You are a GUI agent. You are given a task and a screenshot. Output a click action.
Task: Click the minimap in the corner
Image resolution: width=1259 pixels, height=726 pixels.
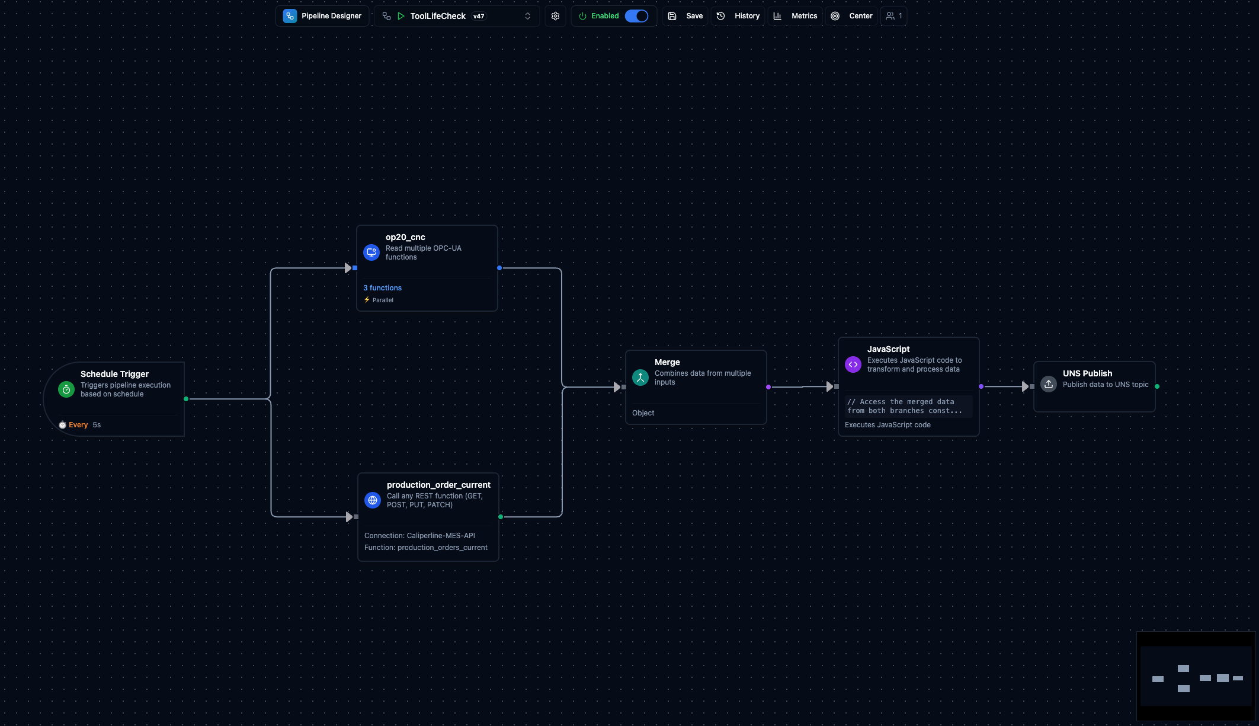[1196, 676]
